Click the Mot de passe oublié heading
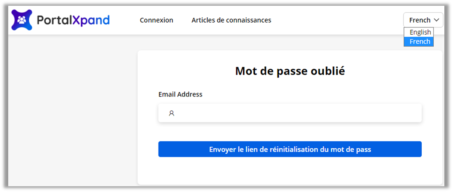Screen dimensions: 453x192 [290, 71]
